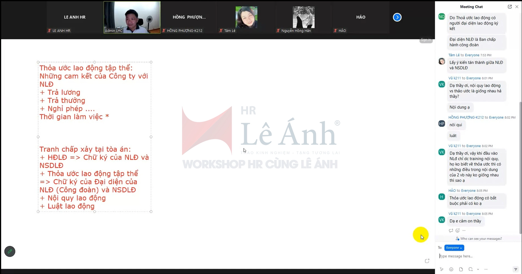
Task: Open 'Who can see your messages?' link
Action: tap(481, 239)
